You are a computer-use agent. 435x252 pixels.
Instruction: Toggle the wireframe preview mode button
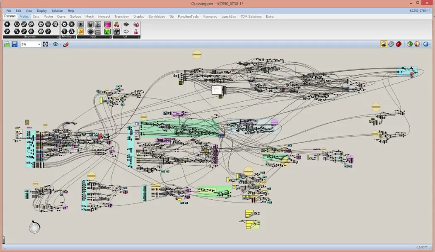391,44
